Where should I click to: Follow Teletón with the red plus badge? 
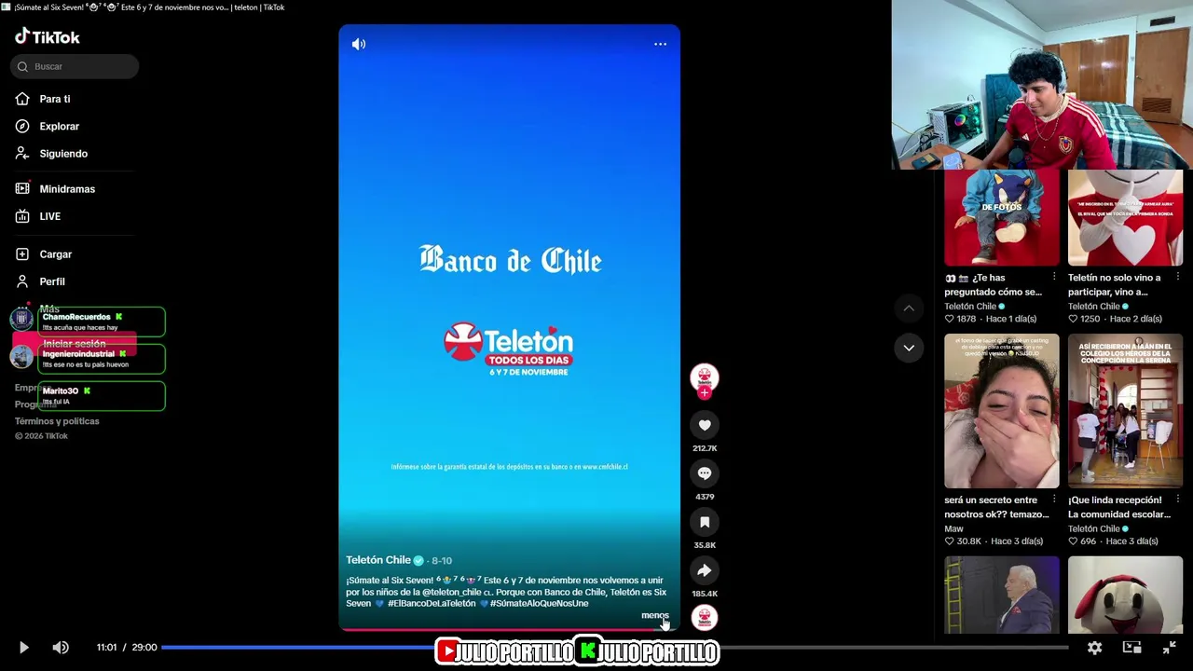pos(705,392)
